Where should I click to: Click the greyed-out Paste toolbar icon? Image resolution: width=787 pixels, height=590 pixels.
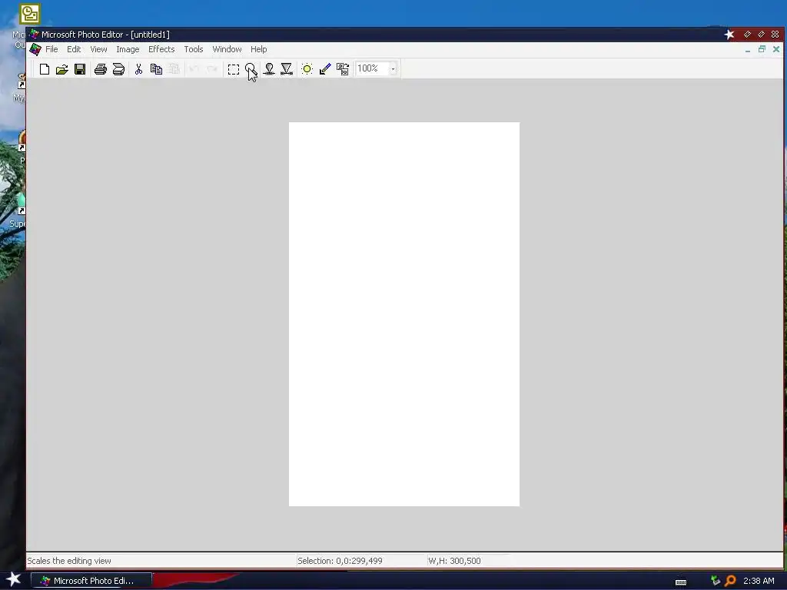click(174, 69)
